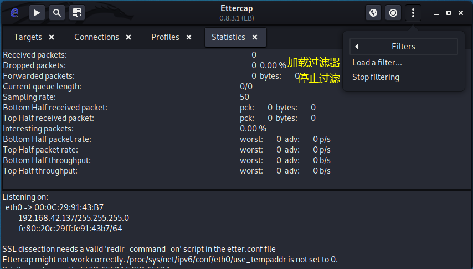Screen dimensions: 473x269
Task: Click the 'Interesting packets:' label
Action: 38,129
